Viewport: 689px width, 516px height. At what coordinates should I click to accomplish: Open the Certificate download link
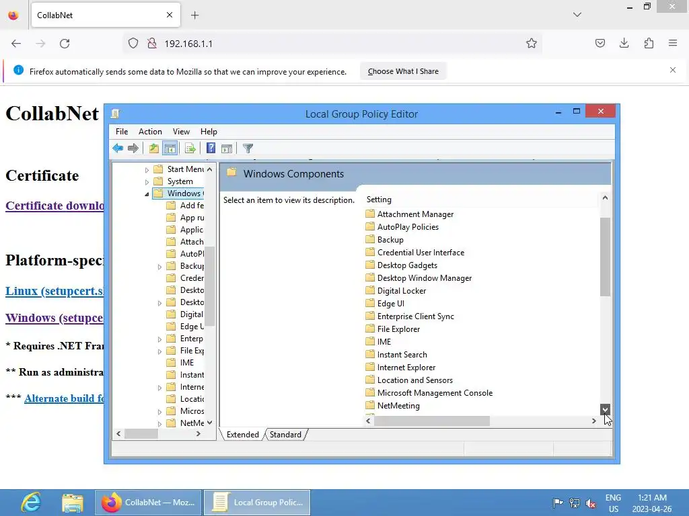tap(55, 206)
